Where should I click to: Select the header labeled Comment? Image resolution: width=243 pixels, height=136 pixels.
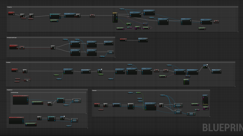click(151, 90)
